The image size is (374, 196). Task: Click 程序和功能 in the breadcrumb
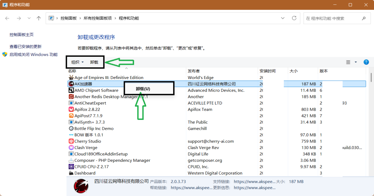pos(129,18)
